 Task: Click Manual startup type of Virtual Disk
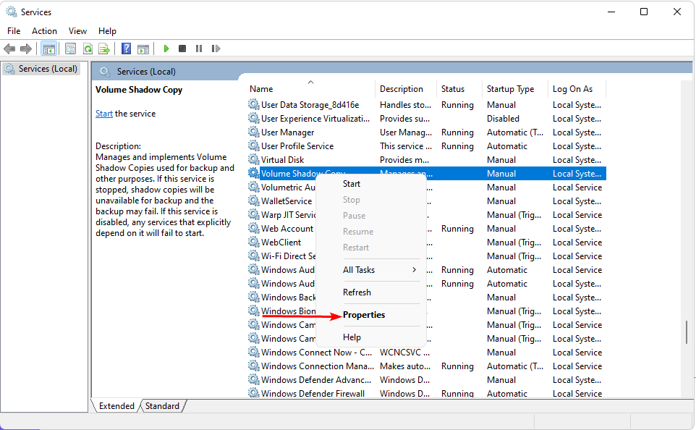(x=501, y=160)
